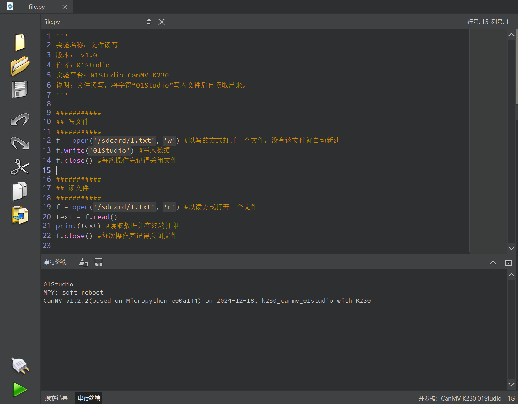Switch to the 搜索结果 tab
Viewport: 518px width, 404px height.
point(56,398)
